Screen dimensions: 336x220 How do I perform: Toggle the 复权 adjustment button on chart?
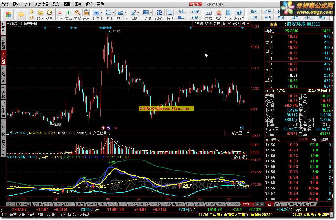(217, 24)
